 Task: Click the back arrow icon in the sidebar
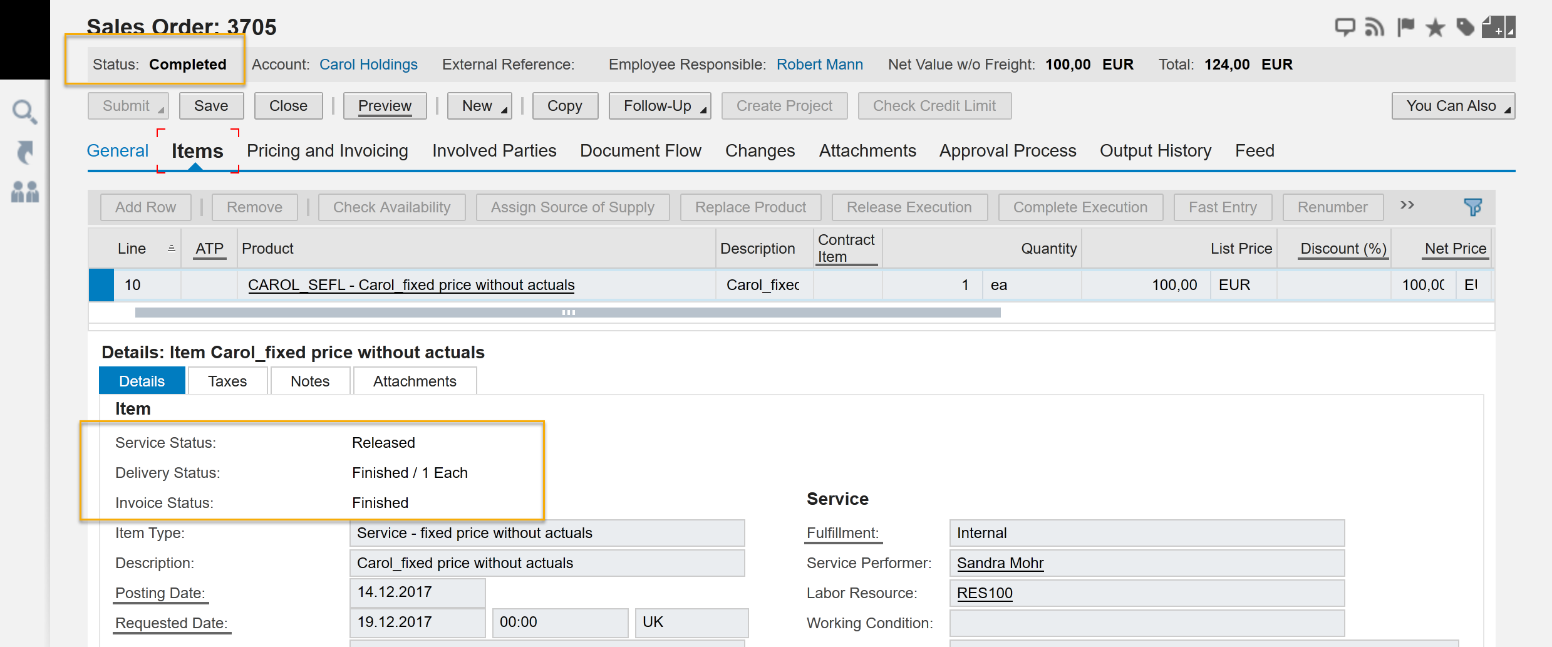25,152
